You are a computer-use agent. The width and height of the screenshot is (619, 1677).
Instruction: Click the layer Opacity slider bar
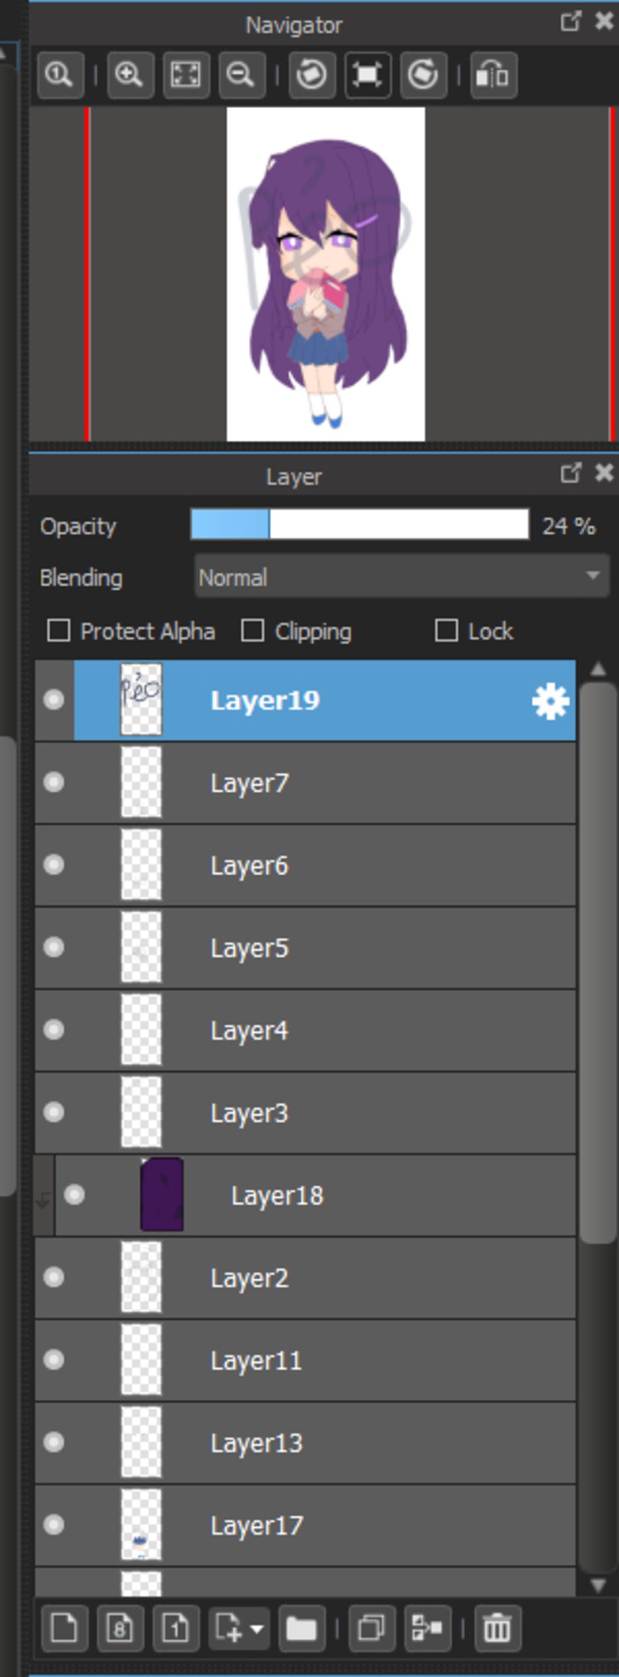coord(360,525)
